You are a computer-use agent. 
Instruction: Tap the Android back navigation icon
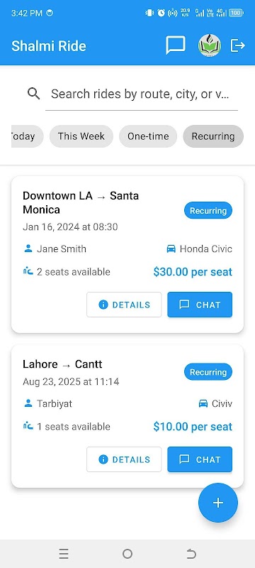coord(191,554)
